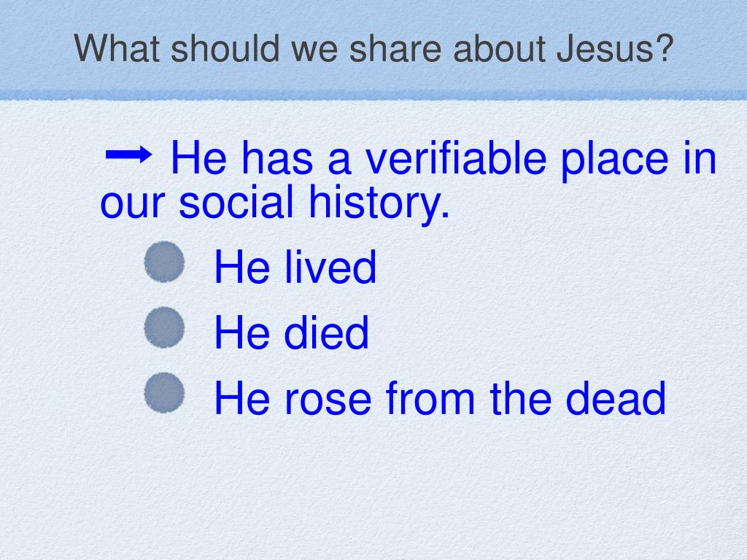747x560 pixels.
Task: Click the bullet beside He rose from the dead
Action: pos(164,392)
